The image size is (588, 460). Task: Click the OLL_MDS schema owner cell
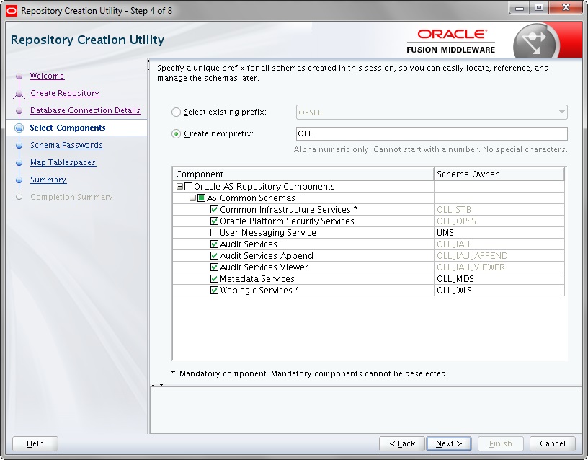click(499, 279)
